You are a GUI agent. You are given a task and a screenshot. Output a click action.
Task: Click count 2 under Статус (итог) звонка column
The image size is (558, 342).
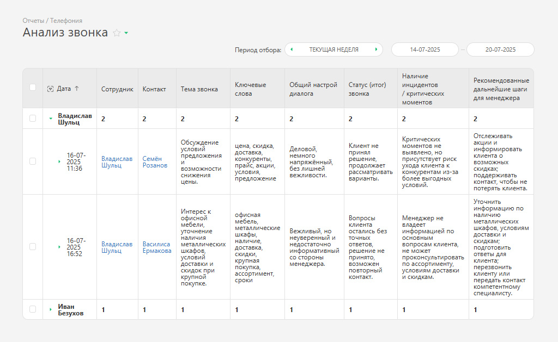pos(350,119)
